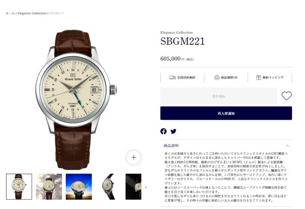Click the free gift wrapping icon
This screenshot has width=305, height=209.
(258, 77)
